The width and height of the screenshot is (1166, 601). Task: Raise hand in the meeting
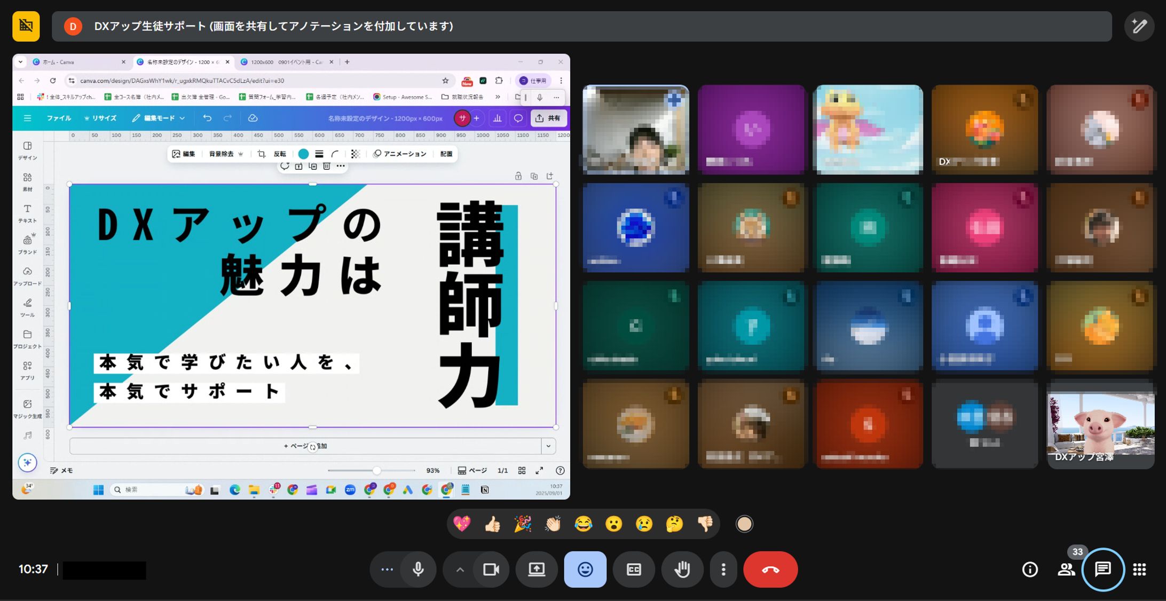[x=682, y=570]
